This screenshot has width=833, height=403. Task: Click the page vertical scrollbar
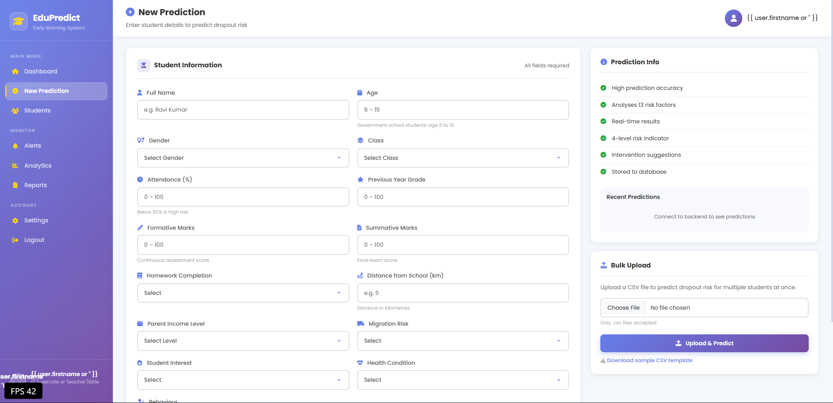coord(831,161)
